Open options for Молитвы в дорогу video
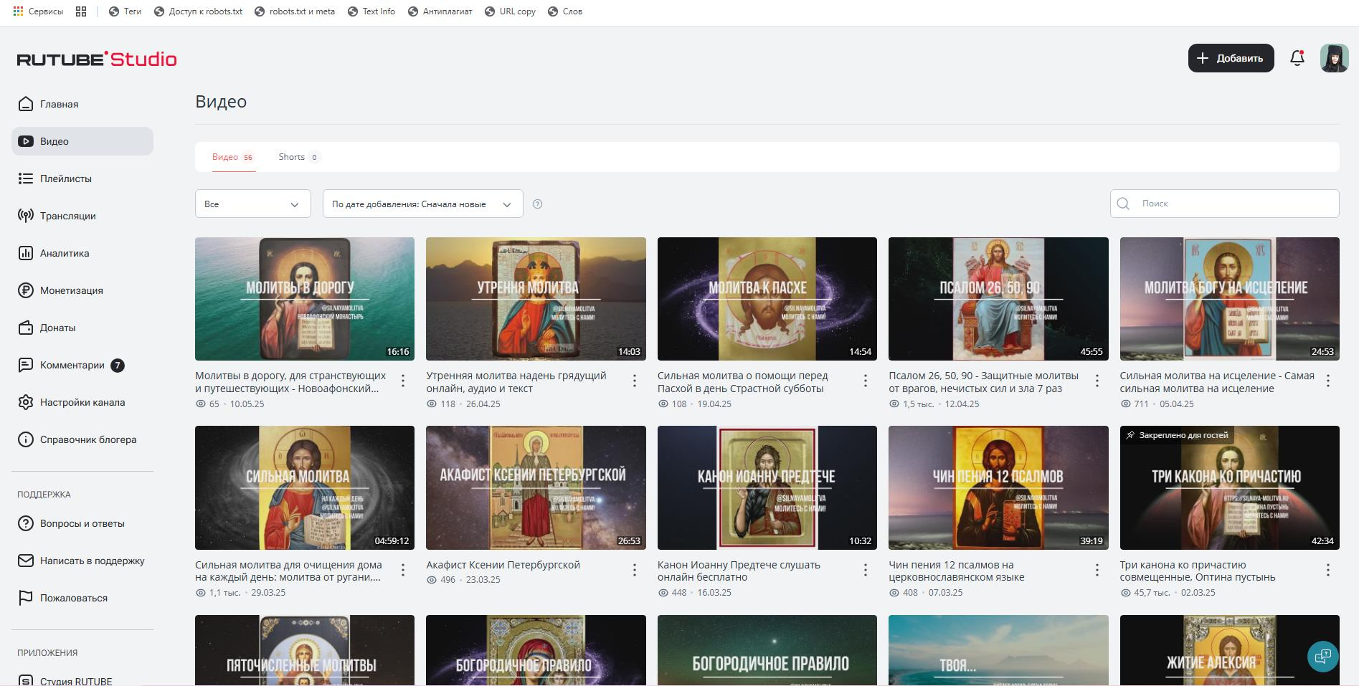Screen dimensions: 1359x686 pyautogui.click(x=403, y=381)
